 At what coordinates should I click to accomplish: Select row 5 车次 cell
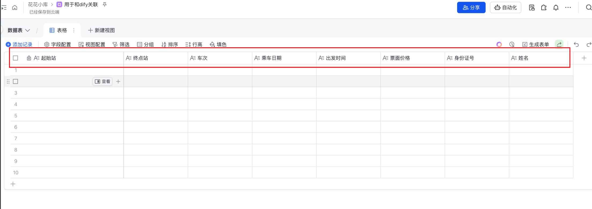tap(220, 116)
